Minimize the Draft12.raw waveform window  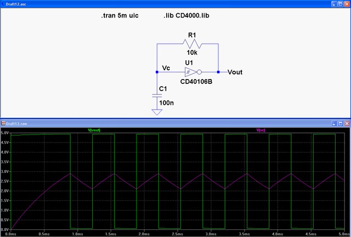click(334, 123)
